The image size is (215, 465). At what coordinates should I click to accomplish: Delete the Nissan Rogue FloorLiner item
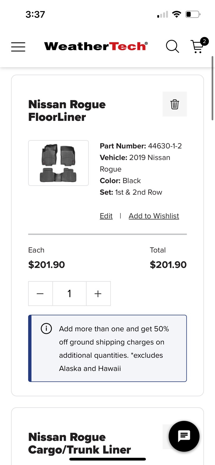[x=175, y=104]
